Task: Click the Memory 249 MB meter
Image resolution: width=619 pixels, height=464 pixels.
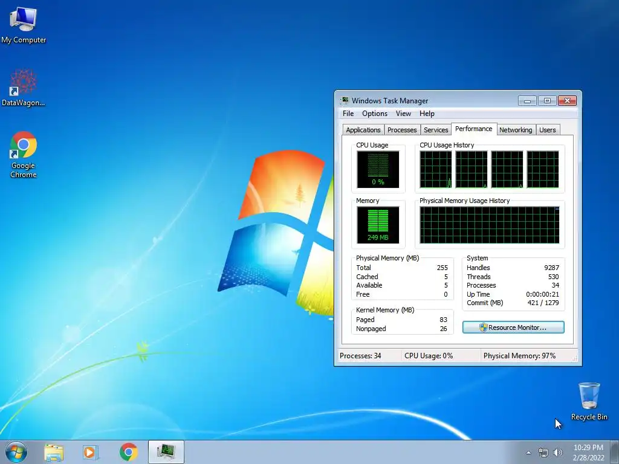Action: point(378,225)
